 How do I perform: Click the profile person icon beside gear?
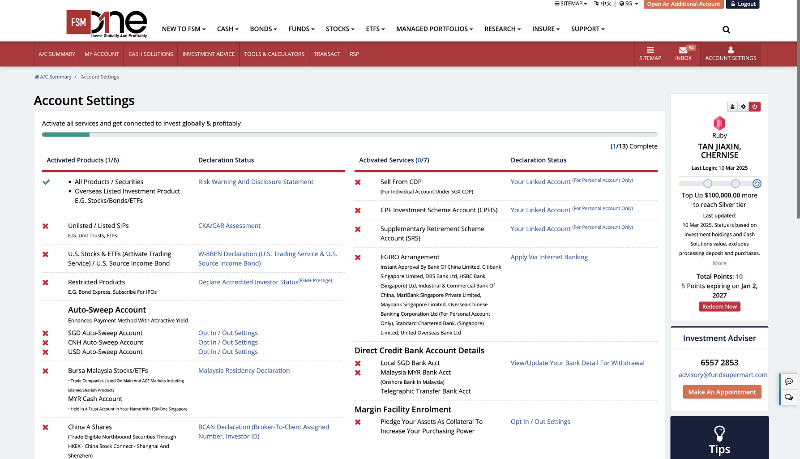pos(732,107)
